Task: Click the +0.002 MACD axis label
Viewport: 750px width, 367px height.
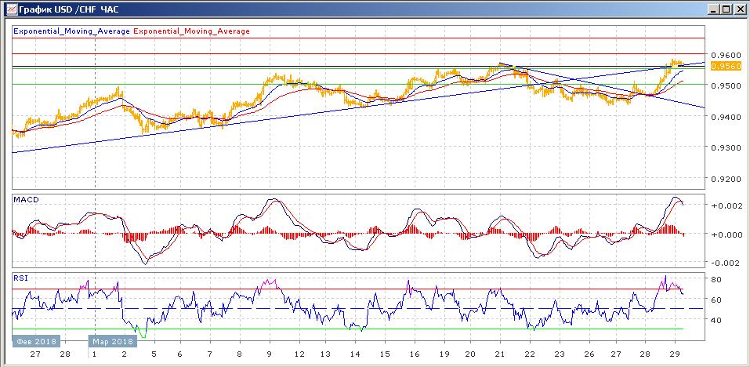Action: coord(726,205)
